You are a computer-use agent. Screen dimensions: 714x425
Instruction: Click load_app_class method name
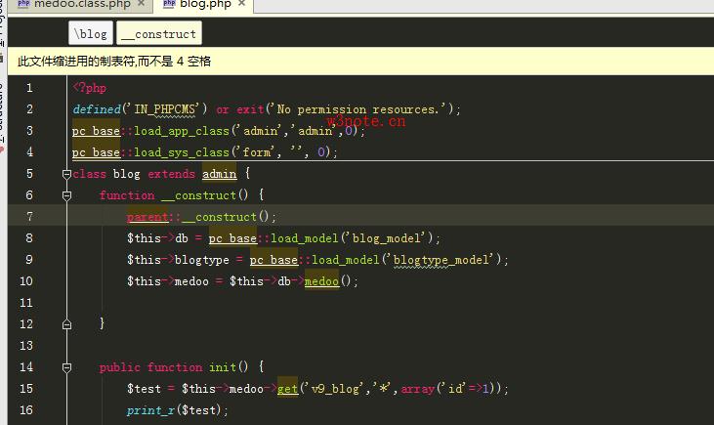182,131
